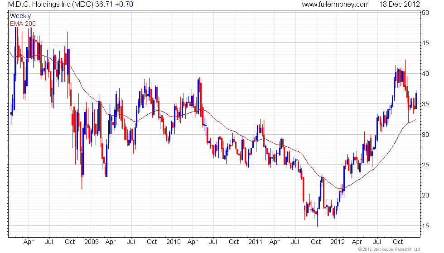Select the Weekly timeframe label
This screenshot has width=444, height=253.
[20, 16]
